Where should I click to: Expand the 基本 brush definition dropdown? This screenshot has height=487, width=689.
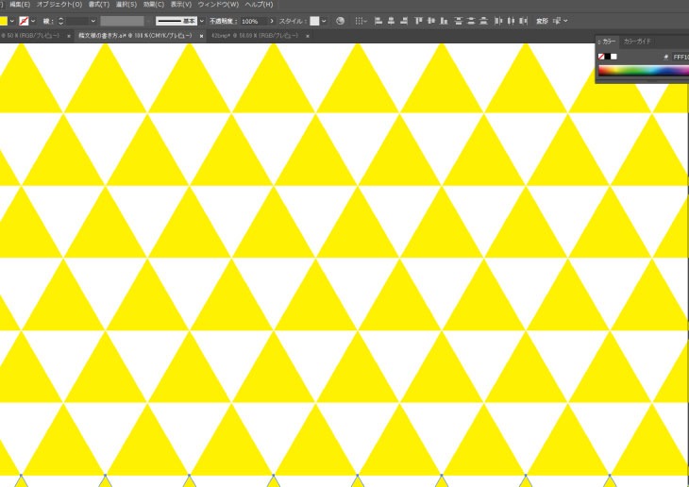pos(202,21)
